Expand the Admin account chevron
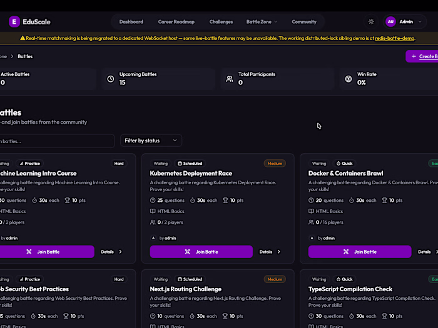This screenshot has width=438, height=328. pos(420,22)
